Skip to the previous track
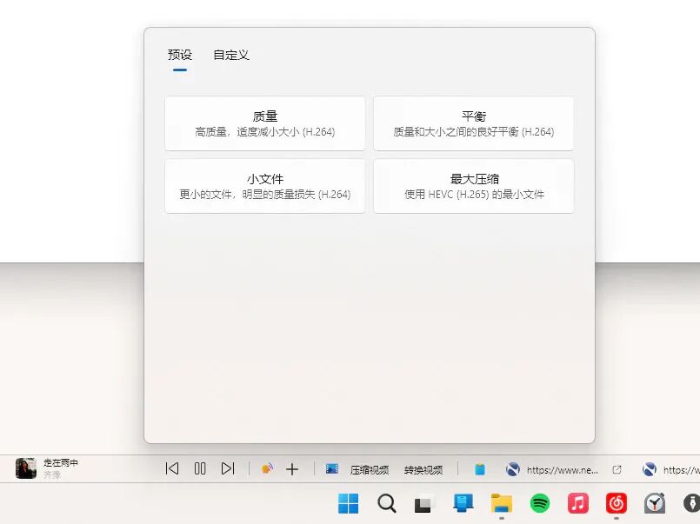 (172, 468)
